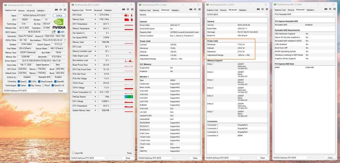Image resolution: width=340 pixels, height=163 pixels.
Task: Click the GPU-Z title bar icon of the NVIDIA BIOS window
Action: tap(208, 5)
